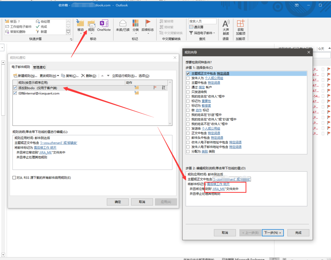
Task: Send to OneNote ribbon icon
Action: point(104,26)
